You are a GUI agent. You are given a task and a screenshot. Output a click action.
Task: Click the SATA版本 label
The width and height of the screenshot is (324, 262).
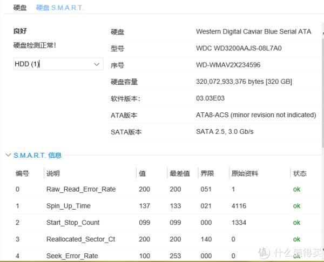point(126,132)
